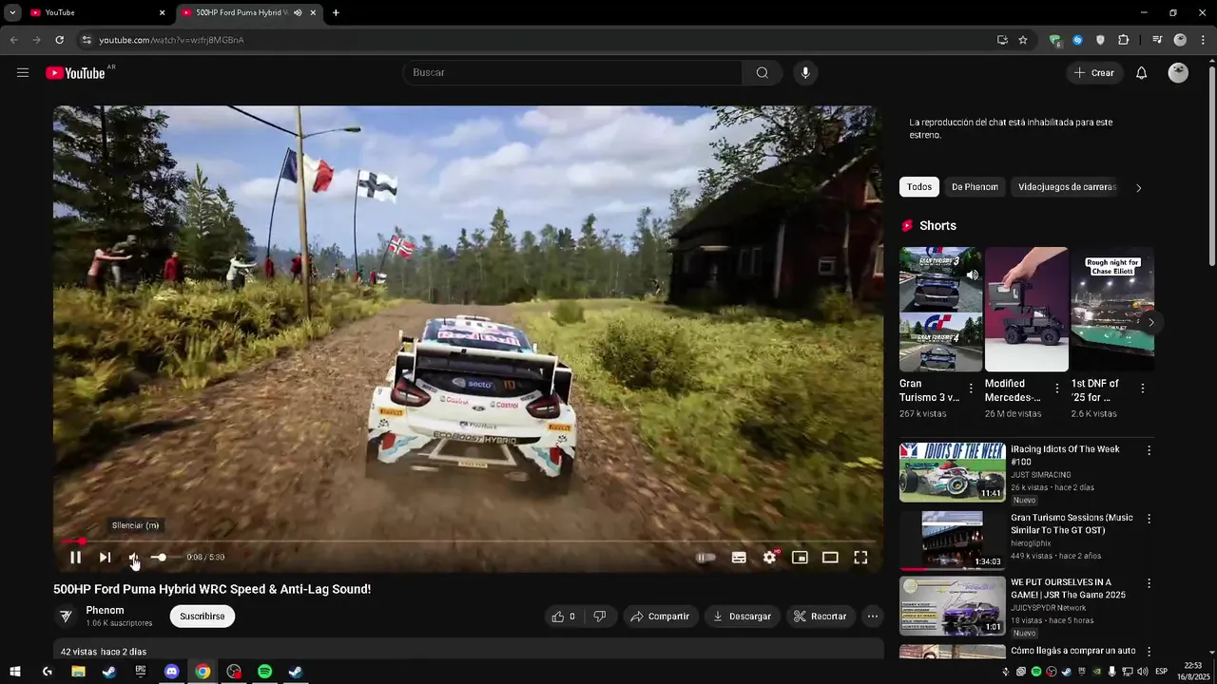
Task: Click the Recortar clip button
Action: [821, 617]
